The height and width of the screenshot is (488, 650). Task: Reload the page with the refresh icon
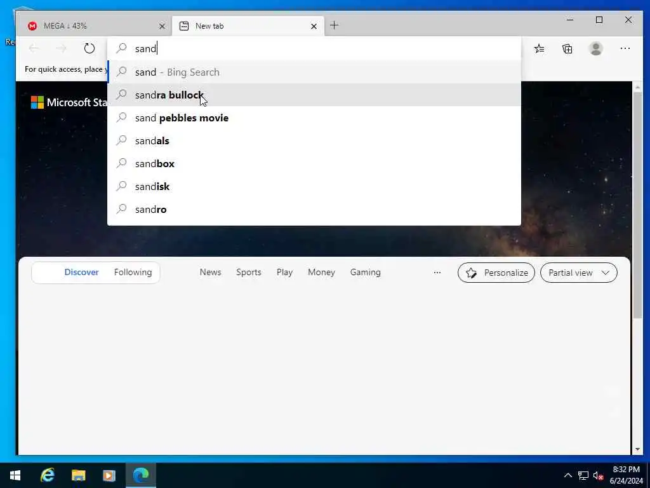pyautogui.click(x=89, y=48)
